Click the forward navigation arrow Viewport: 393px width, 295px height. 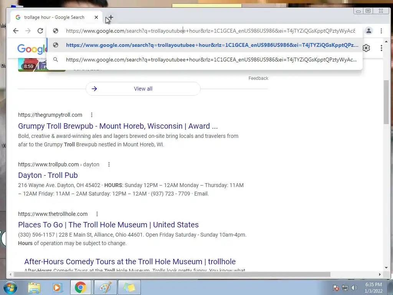[28, 31]
